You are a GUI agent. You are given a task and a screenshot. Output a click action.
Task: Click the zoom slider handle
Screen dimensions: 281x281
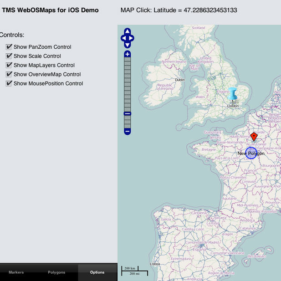tap(128, 113)
